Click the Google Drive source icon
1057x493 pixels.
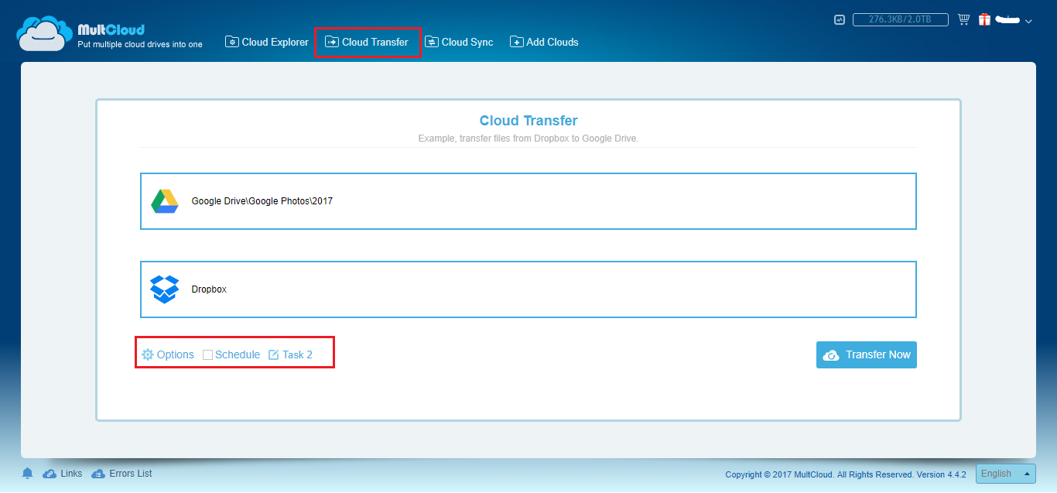[x=165, y=201]
